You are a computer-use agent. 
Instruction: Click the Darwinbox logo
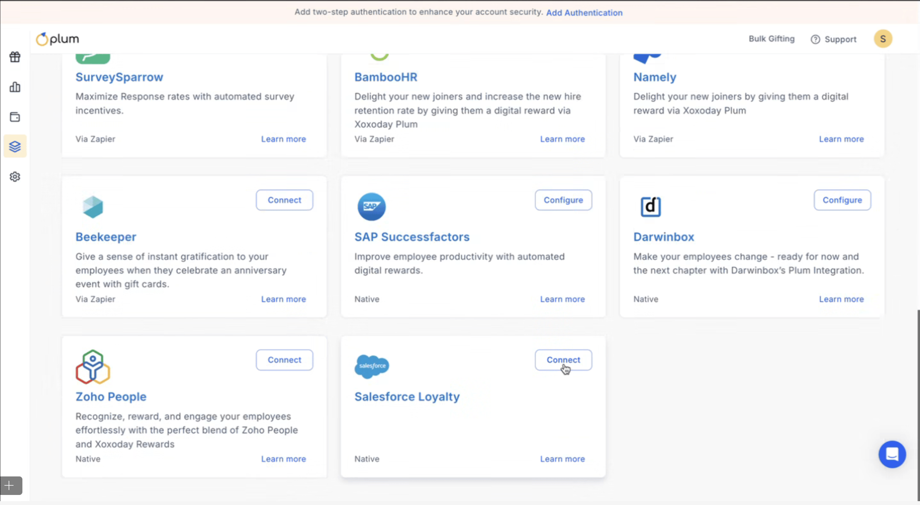tap(651, 207)
